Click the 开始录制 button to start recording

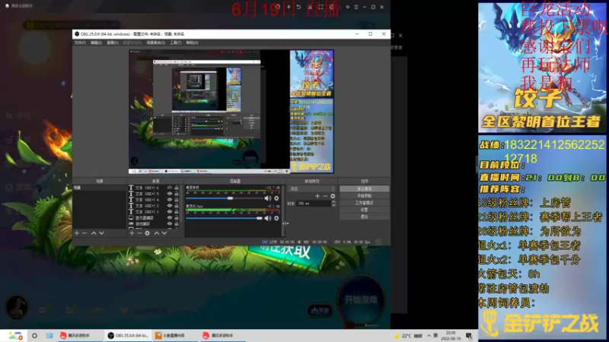[x=365, y=196]
